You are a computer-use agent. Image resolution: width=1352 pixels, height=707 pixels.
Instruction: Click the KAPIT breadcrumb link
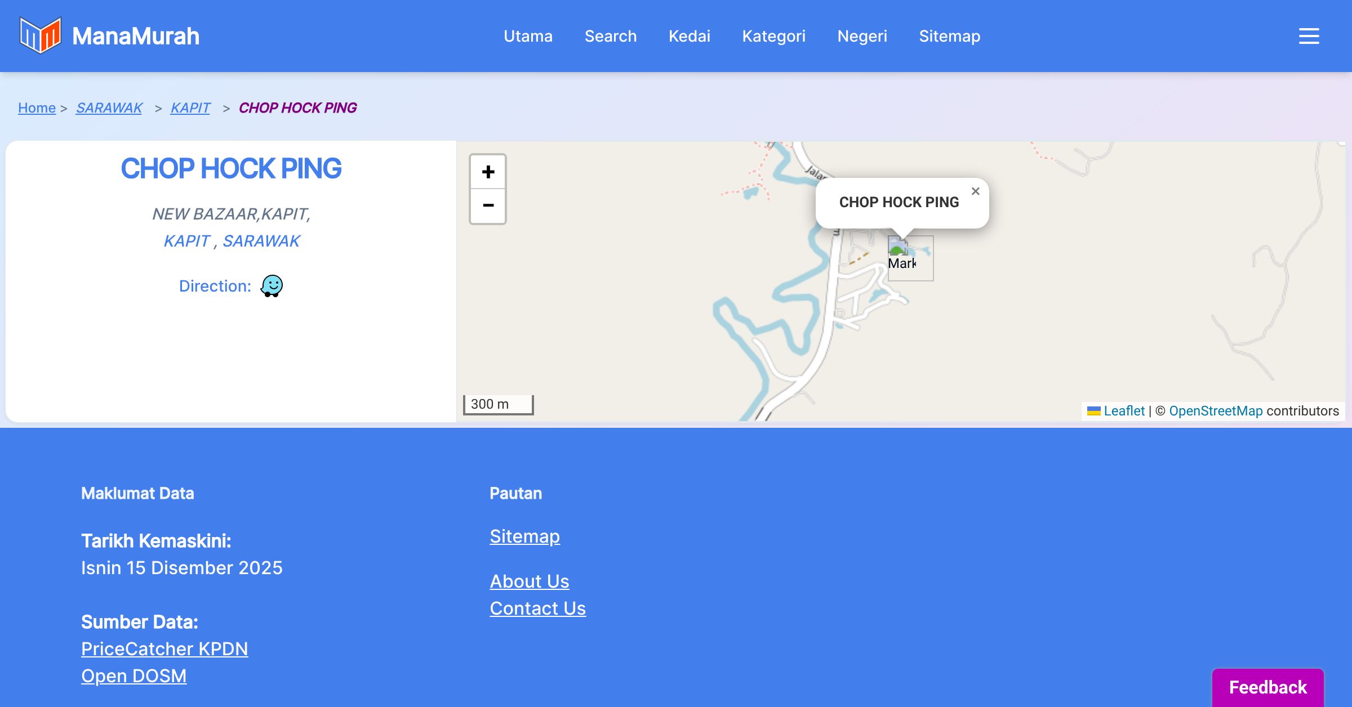pos(190,108)
